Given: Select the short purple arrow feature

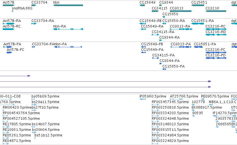Looking at the screenshot, I should pyautogui.click(x=15, y=76).
